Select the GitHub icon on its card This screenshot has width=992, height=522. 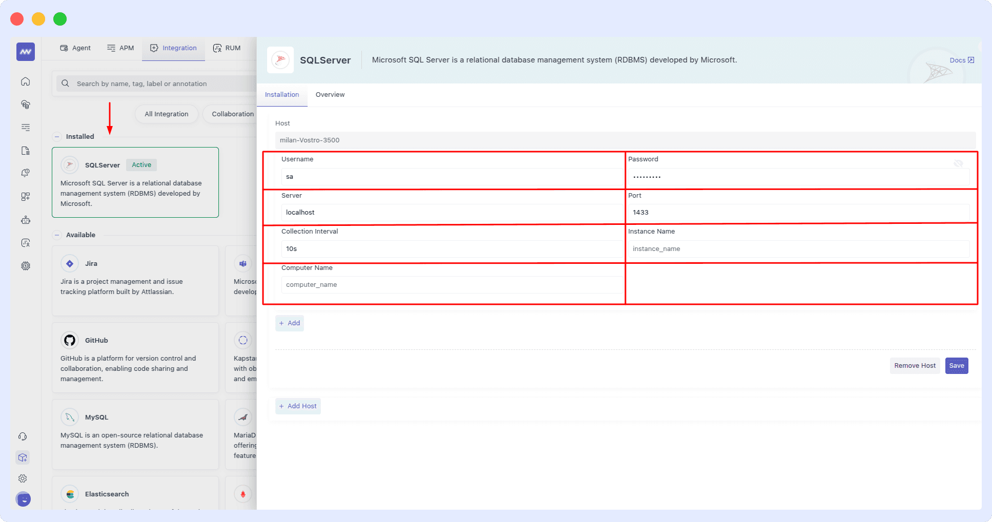(70, 340)
